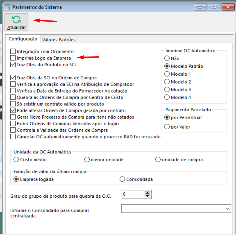Select por Percentual payment option
236x235 pixels.
[167, 117]
